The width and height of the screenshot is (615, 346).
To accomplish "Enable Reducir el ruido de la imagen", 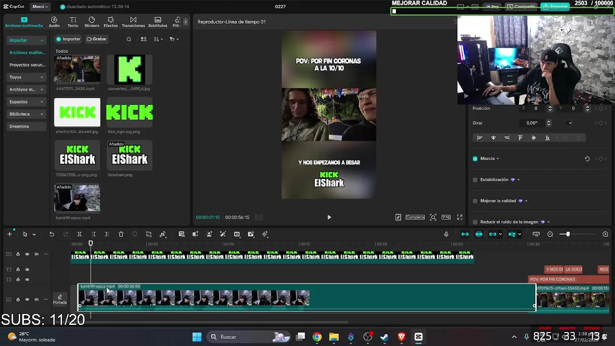I will click(x=475, y=222).
